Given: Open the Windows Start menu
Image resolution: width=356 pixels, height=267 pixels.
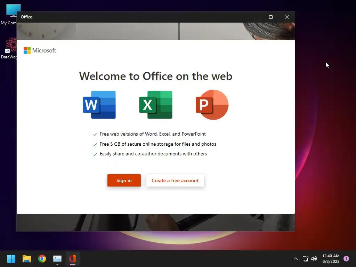Looking at the screenshot, I should click(11, 259).
